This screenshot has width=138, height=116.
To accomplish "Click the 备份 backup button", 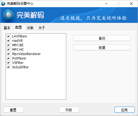I will pos(102,38).
